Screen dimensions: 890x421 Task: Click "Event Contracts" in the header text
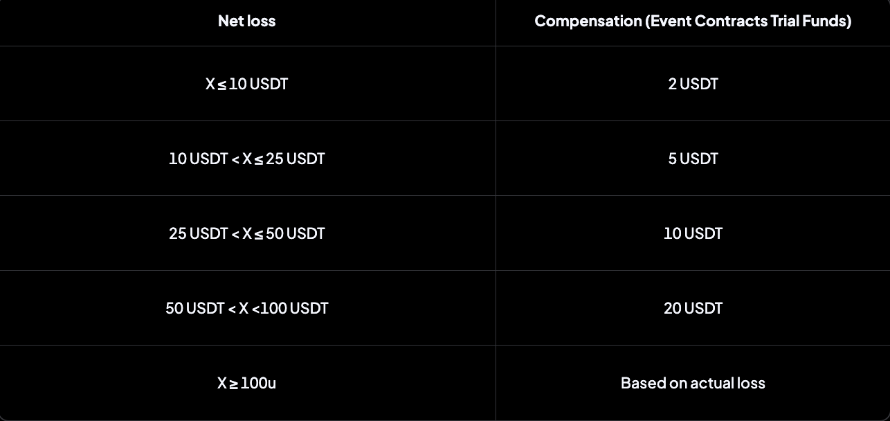pyautogui.click(x=706, y=21)
